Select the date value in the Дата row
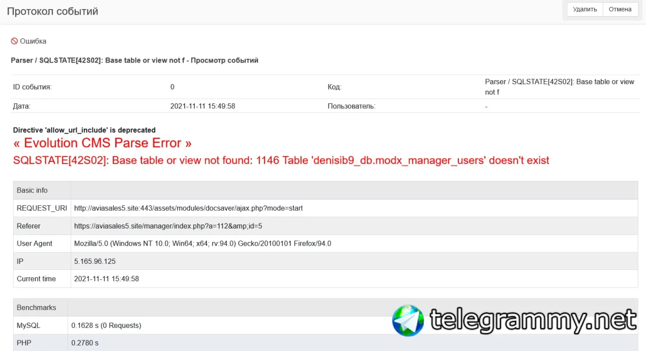The image size is (646, 351). pyautogui.click(x=203, y=106)
